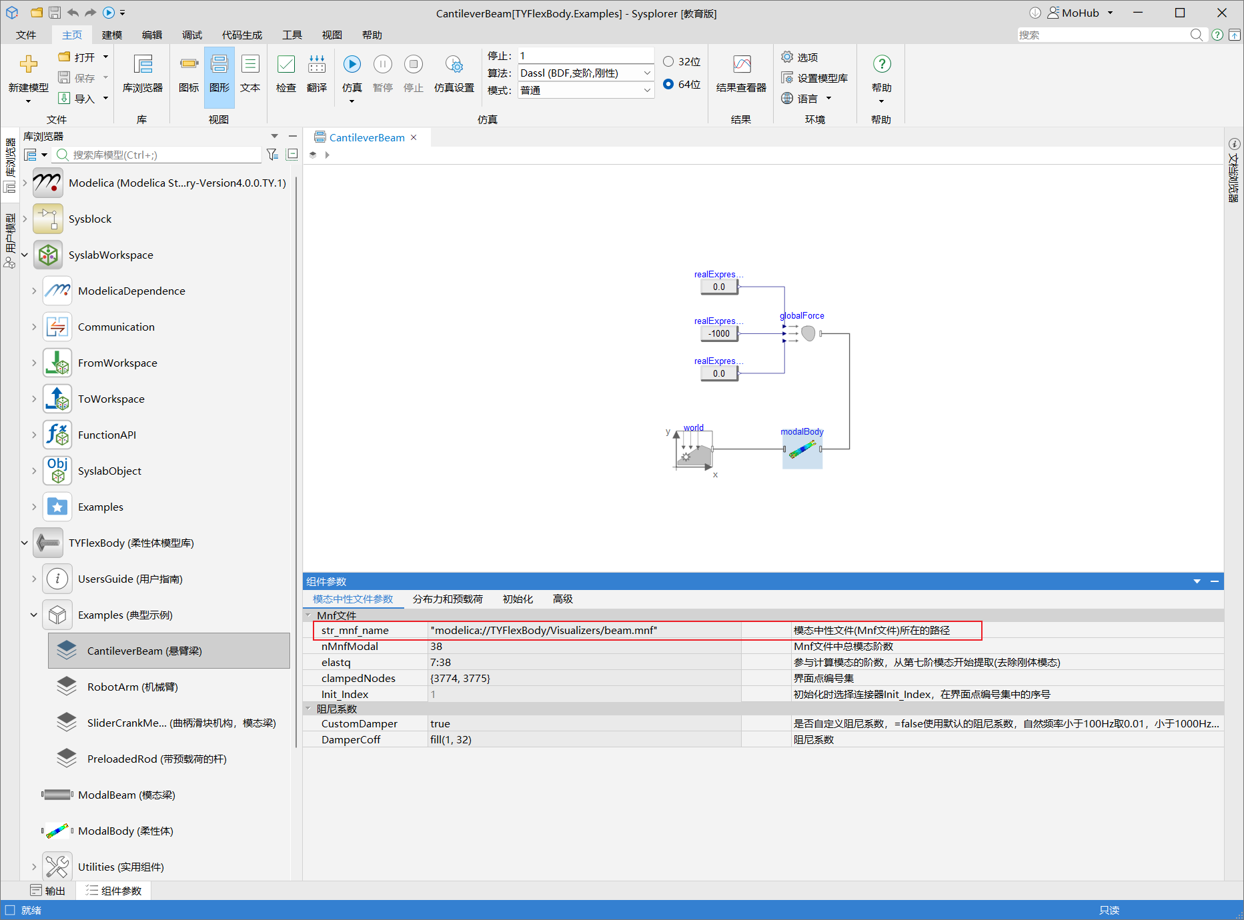
Task: Open the 高级 parameter tab
Action: click(x=563, y=599)
